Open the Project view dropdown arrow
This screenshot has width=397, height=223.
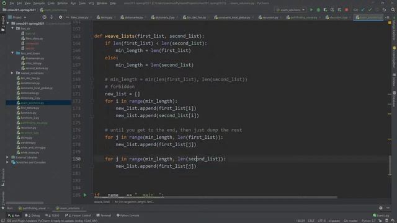[25, 17]
